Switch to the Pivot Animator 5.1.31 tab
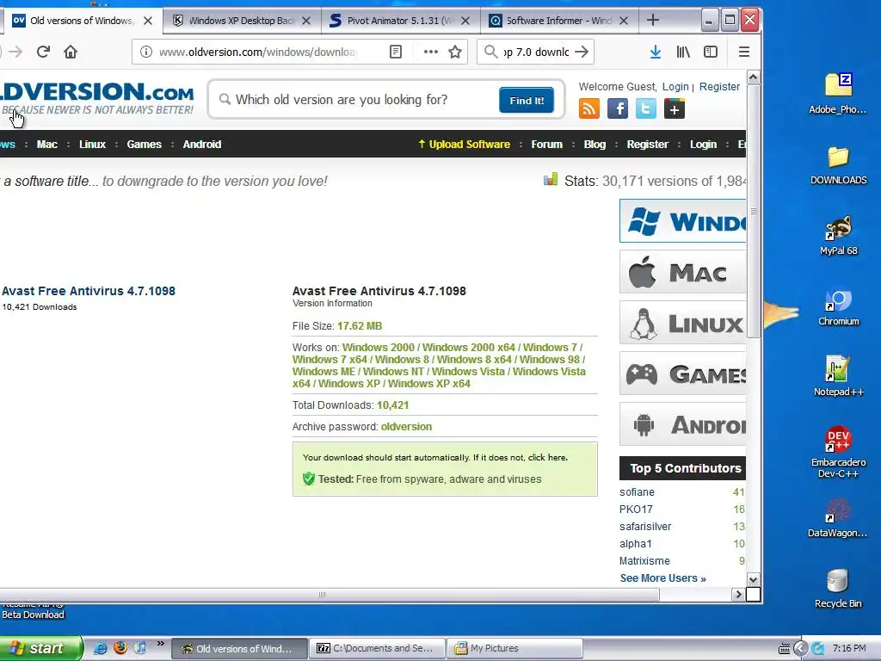The image size is (881, 661). (x=400, y=21)
